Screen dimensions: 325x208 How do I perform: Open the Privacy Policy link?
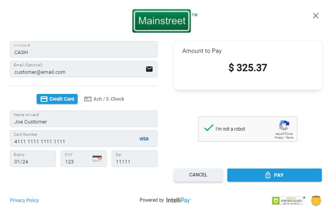tap(24, 201)
